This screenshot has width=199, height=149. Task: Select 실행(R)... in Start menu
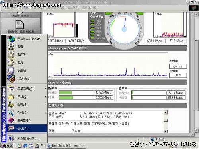(x=27, y=128)
